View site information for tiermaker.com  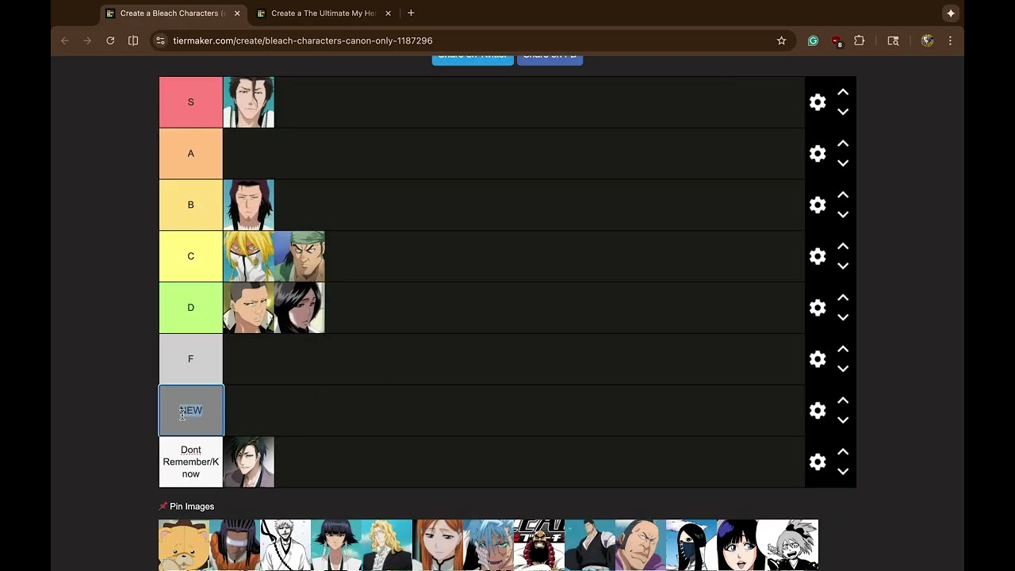coord(160,40)
